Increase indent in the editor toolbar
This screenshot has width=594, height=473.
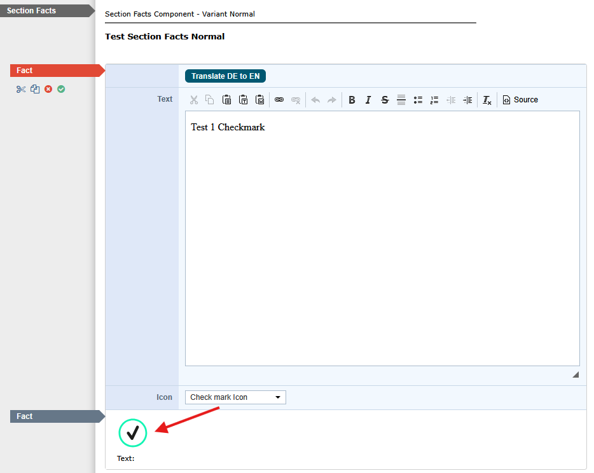(x=467, y=100)
